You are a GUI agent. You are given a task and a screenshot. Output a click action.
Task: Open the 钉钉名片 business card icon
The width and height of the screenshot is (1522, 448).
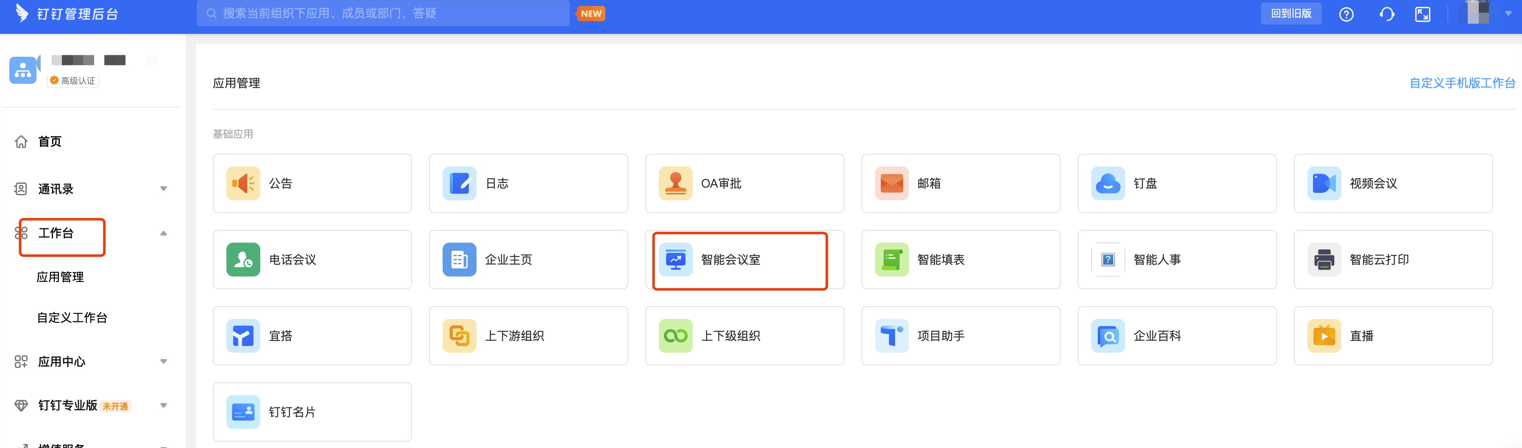click(243, 412)
